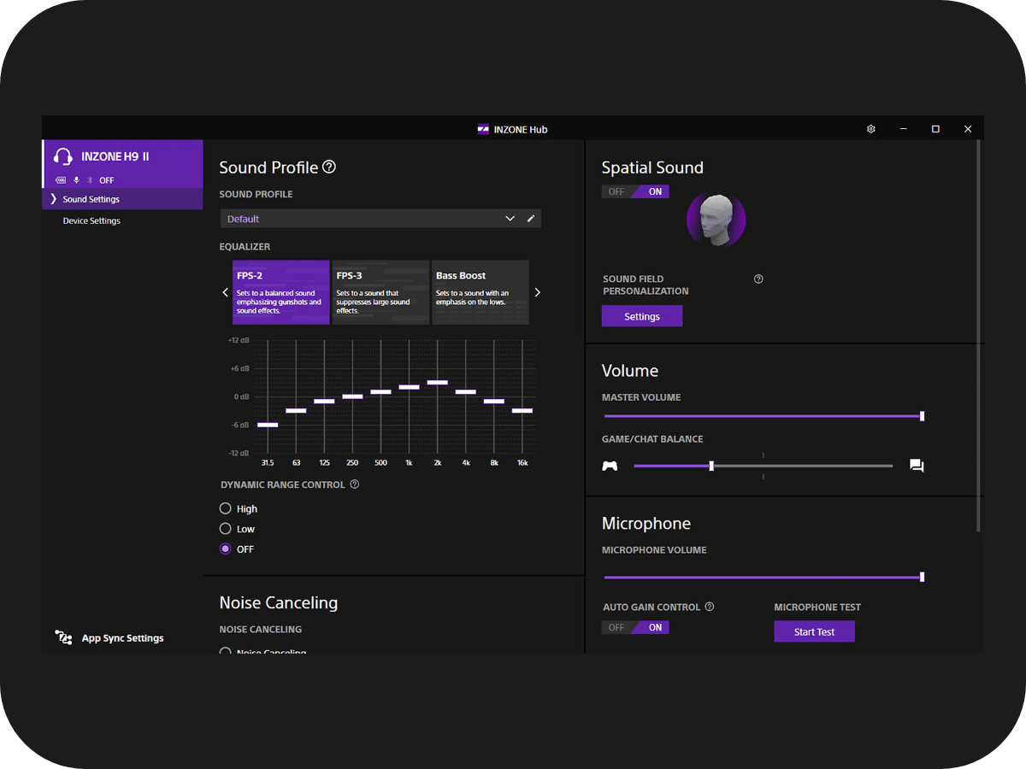Select the Bass Boost equalizer preset
This screenshot has width=1026, height=769.
click(481, 292)
